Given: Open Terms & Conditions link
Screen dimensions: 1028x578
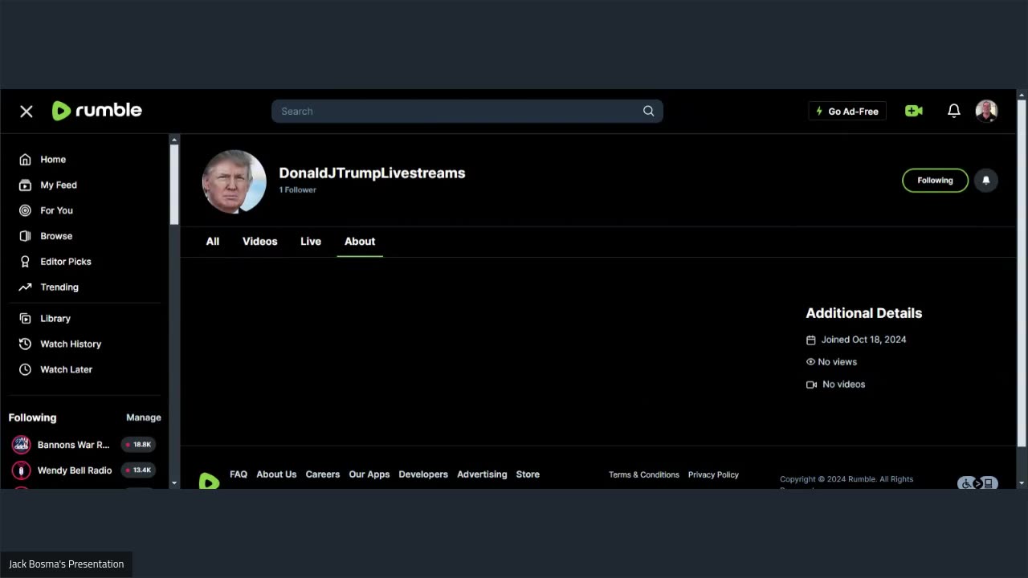Looking at the screenshot, I should (644, 475).
